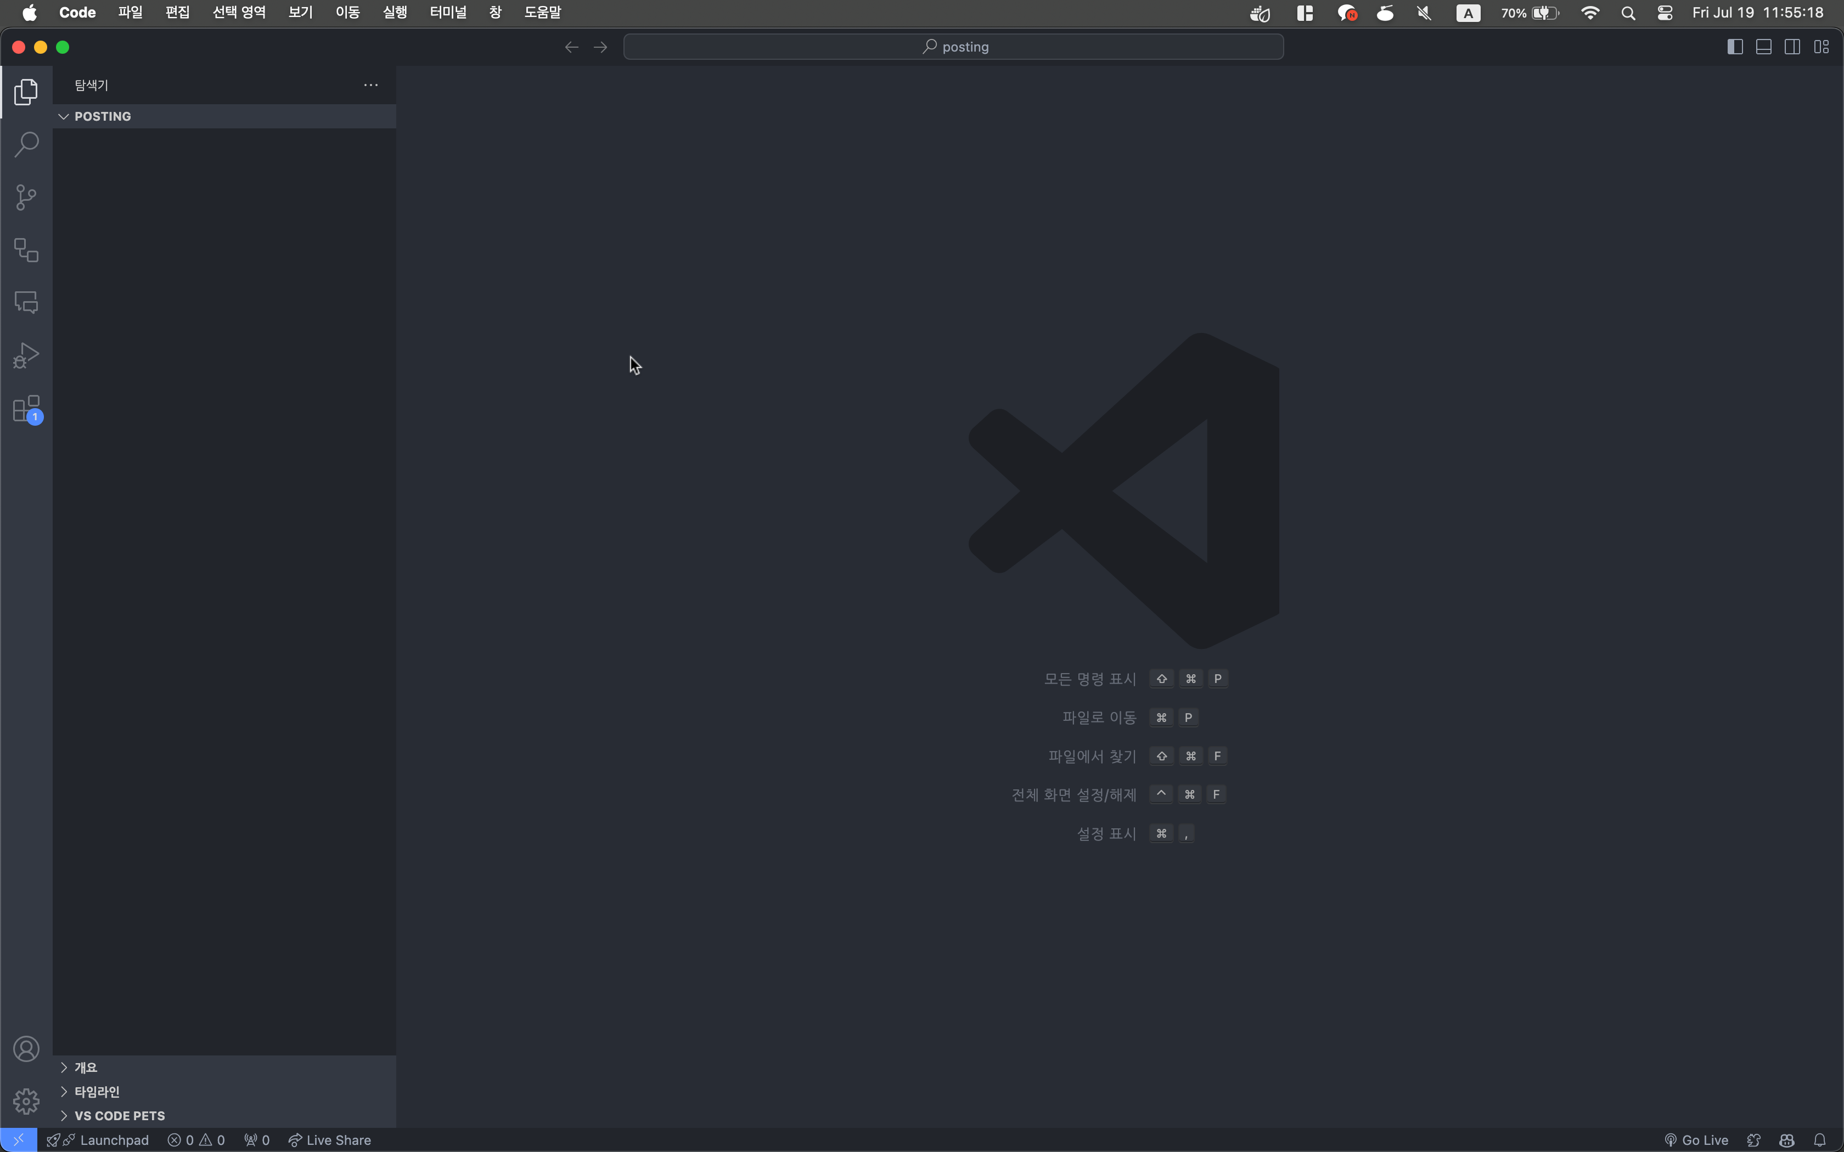Click Live Share in status bar

[x=329, y=1140]
